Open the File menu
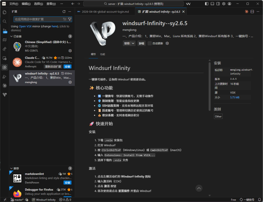The height and width of the screenshot is (202, 263). tap(14, 4)
